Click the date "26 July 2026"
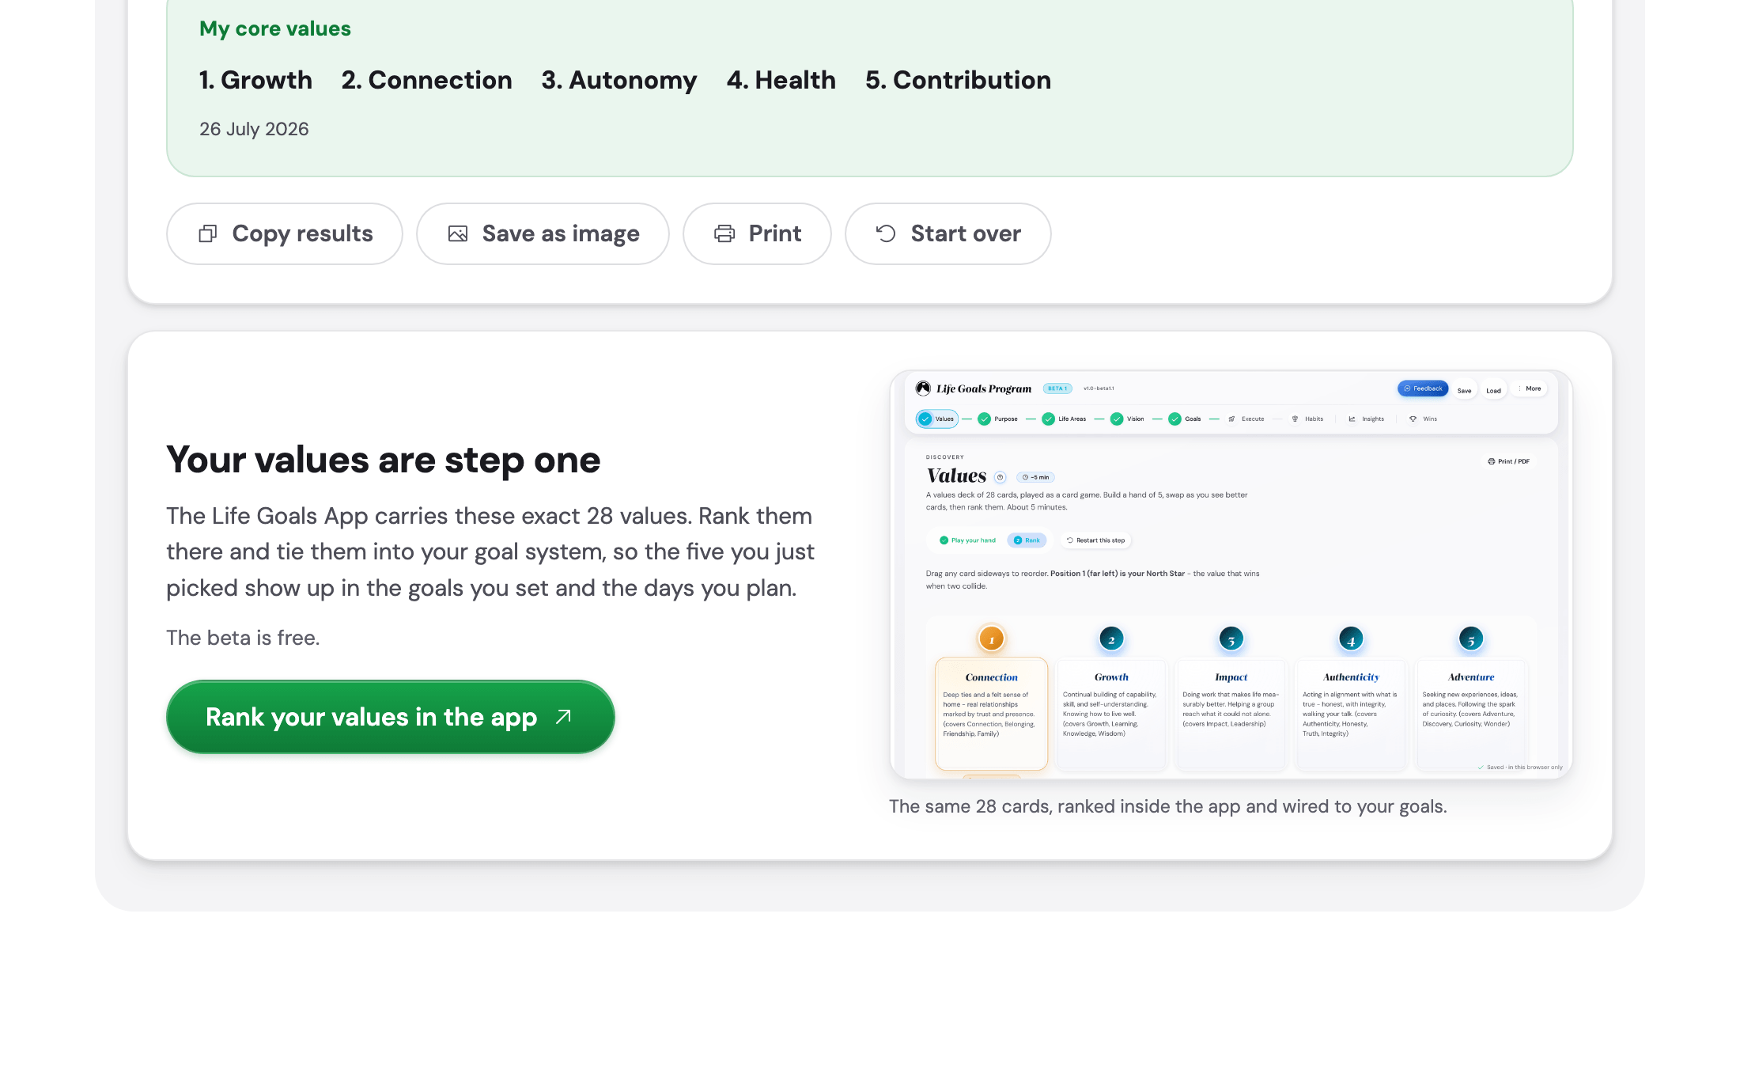 (254, 129)
